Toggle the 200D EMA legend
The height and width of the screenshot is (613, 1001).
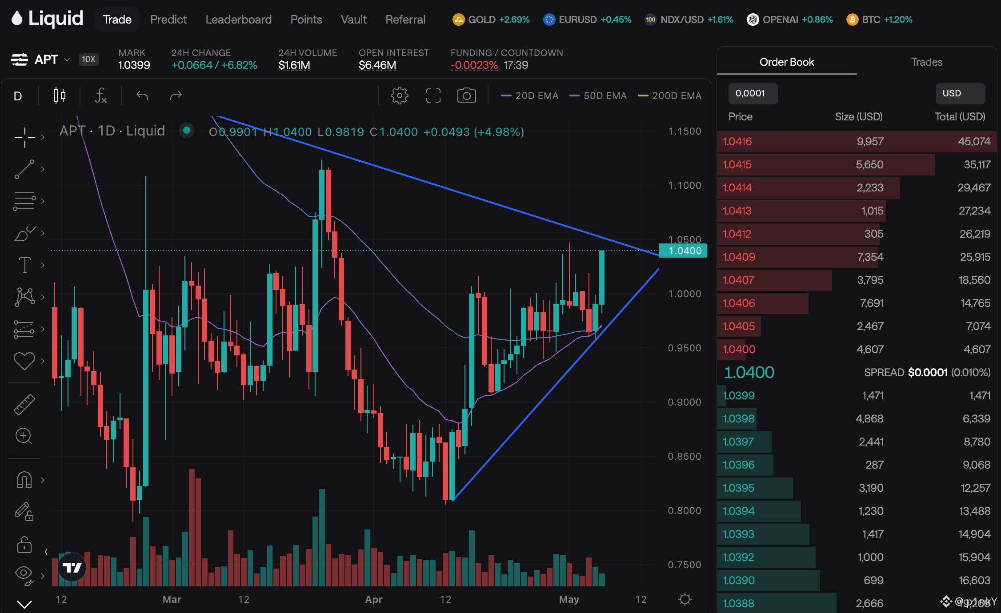pyautogui.click(x=669, y=96)
